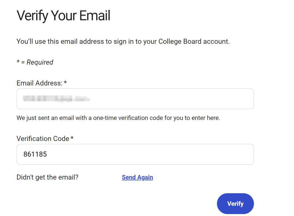The width and height of the screenshot is (294, 216).
Task: Click the entered code 861185
Action: [x=35, y=154]
